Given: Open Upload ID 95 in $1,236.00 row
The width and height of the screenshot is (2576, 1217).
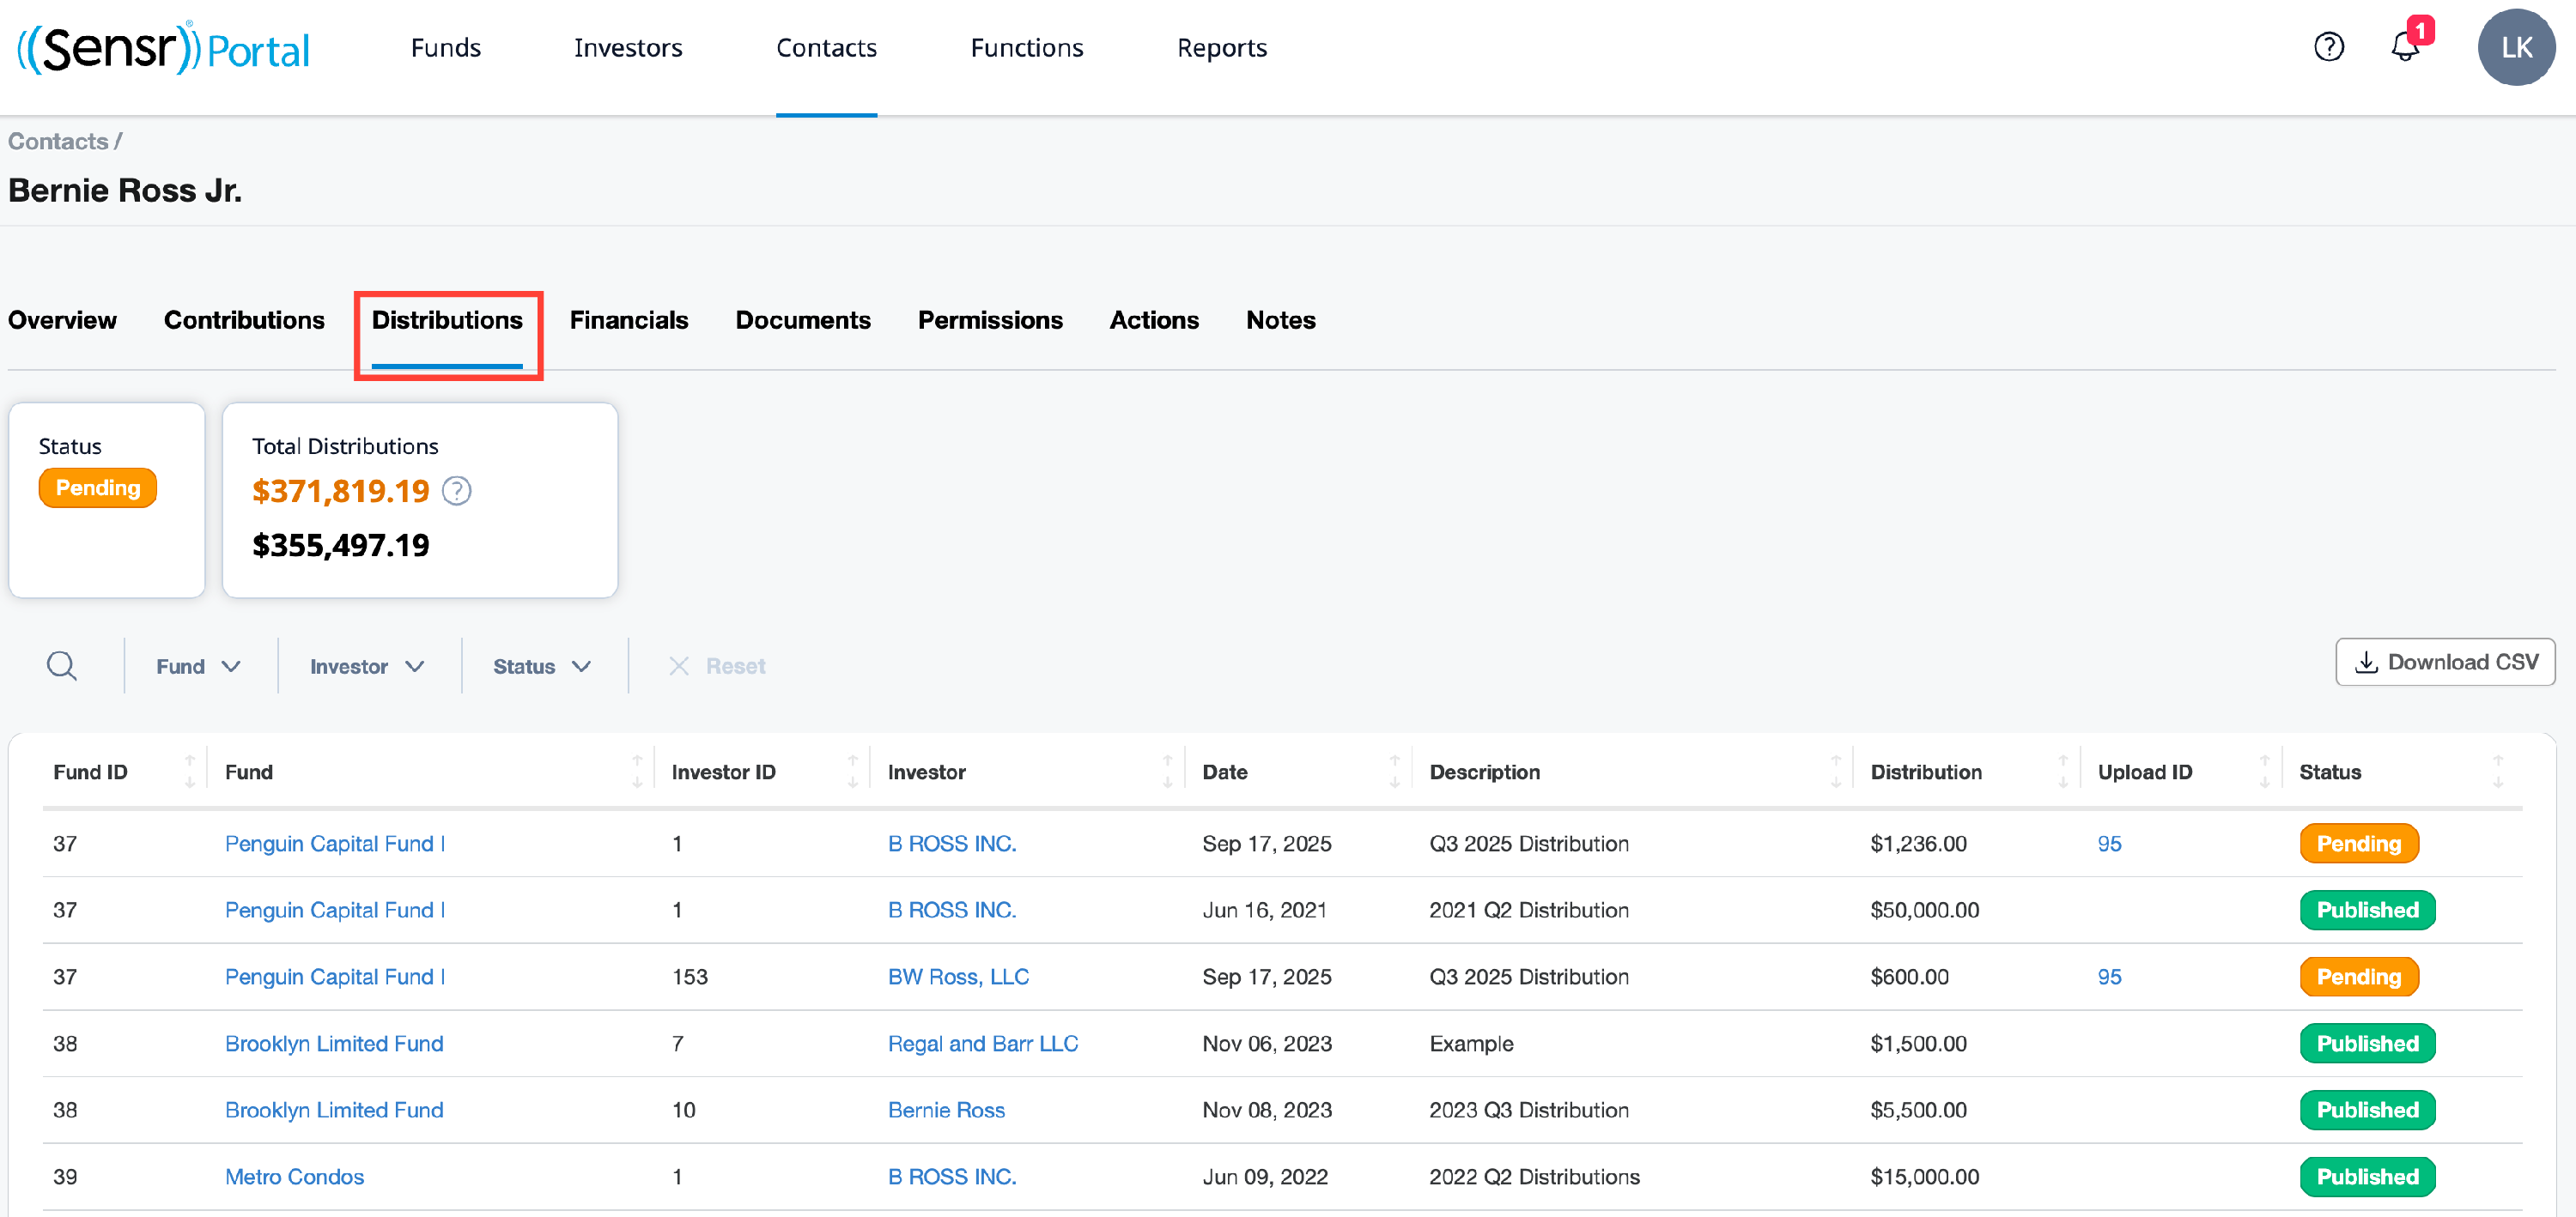Looking at the screenshot, I should 2109,845.
